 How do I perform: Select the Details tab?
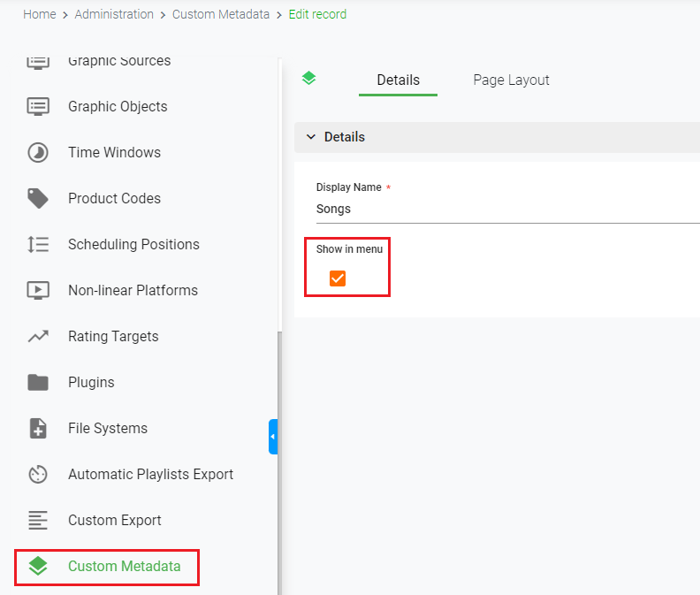coord(399,80)
